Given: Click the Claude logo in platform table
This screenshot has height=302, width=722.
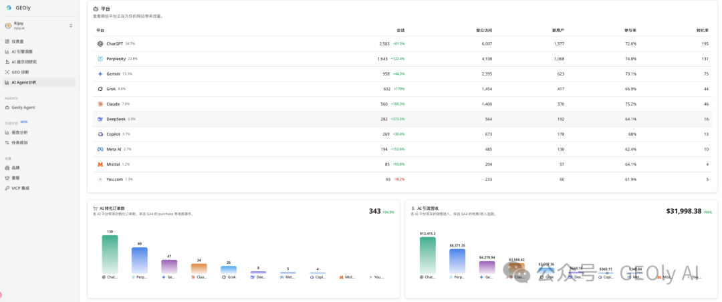Looking at the screenshot, I should 100,104.
